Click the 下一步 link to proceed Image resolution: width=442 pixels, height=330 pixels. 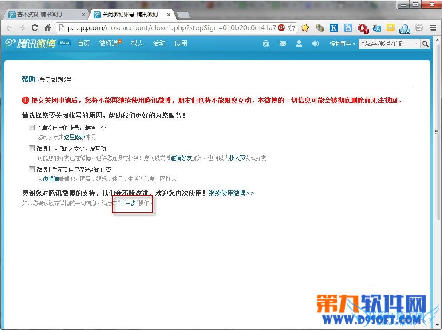pos(128,203)
